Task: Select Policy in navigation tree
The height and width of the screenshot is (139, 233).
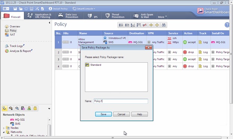Action: click(x=13, y=30)
